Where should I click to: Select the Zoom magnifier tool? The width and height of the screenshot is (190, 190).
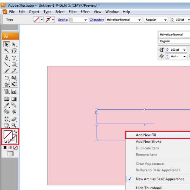click(14, 125)
